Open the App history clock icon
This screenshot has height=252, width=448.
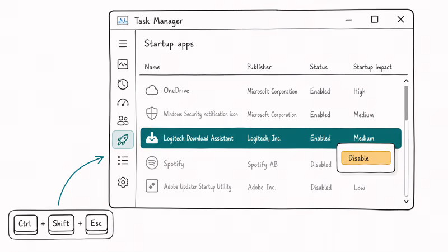[x=123, y=84]
